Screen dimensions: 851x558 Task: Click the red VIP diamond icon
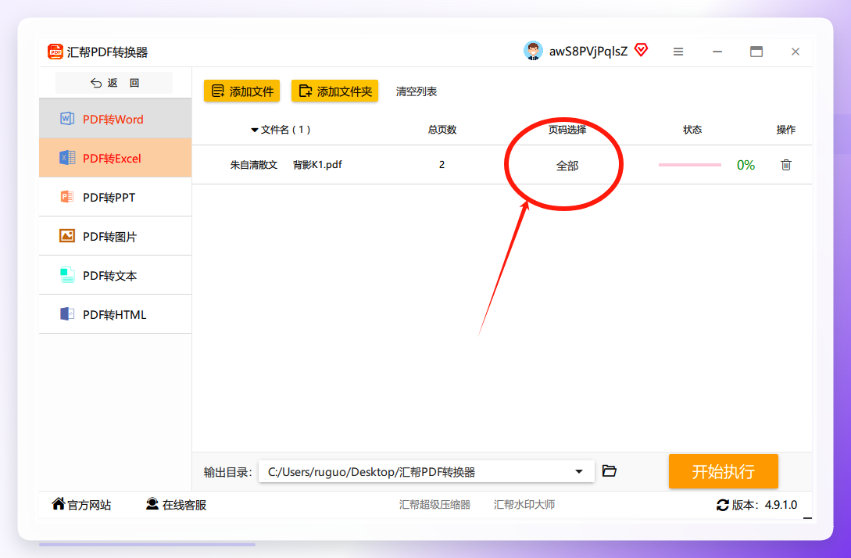641,51
